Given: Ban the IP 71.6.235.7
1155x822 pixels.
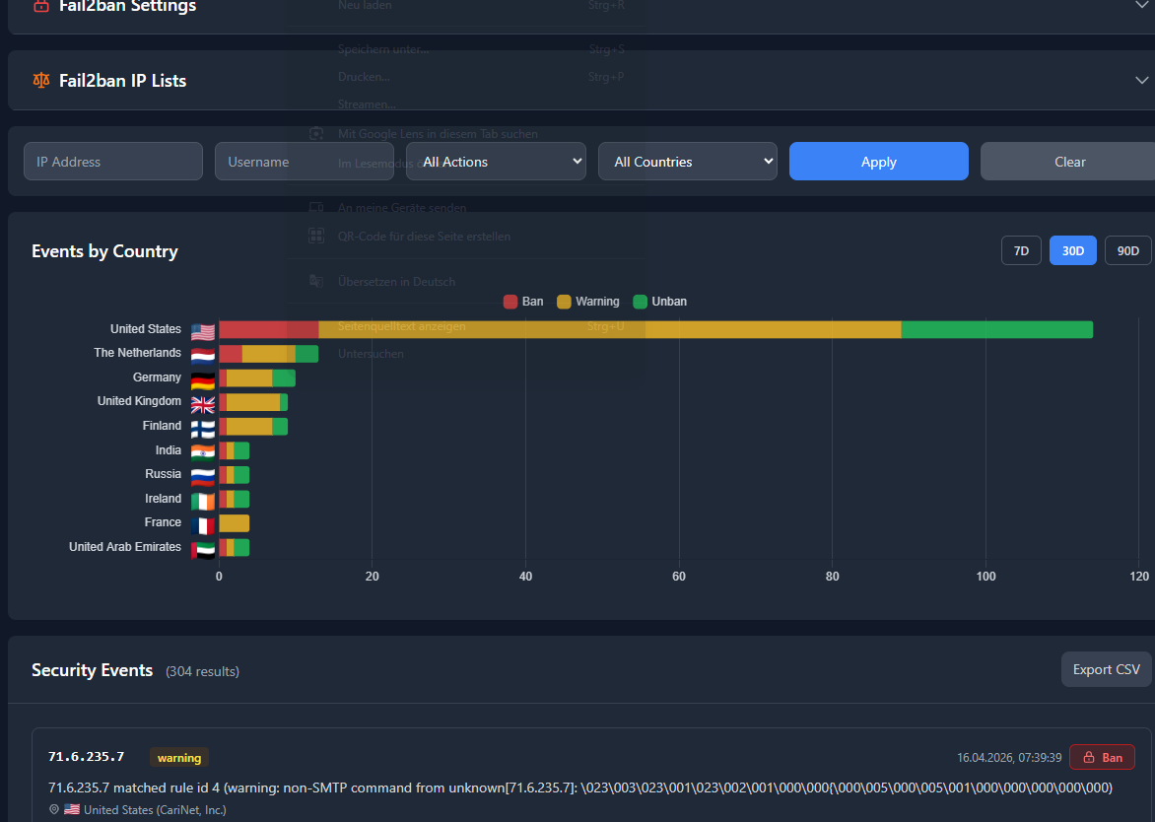Looking at the screenshot, I should (1102, 757).
